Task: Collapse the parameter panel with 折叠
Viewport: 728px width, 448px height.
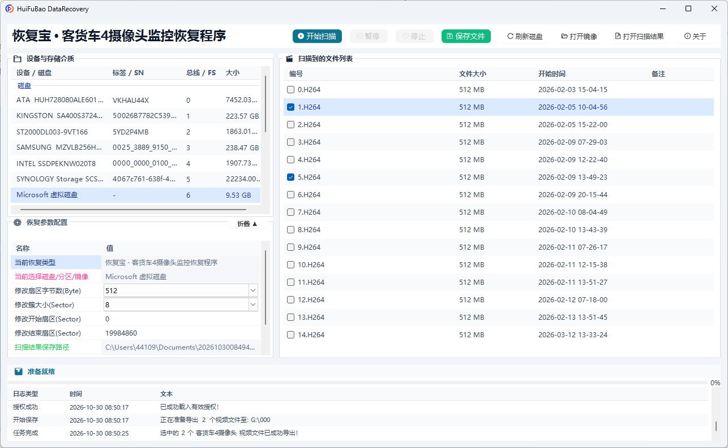Action: [x=247, y=224]
